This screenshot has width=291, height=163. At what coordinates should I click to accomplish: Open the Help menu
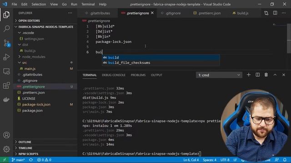click(103, 4)
